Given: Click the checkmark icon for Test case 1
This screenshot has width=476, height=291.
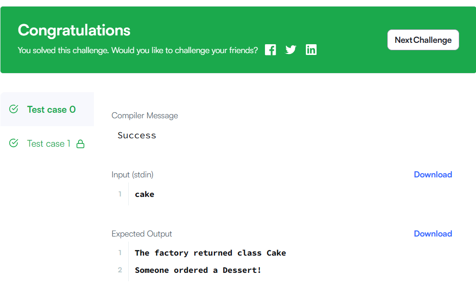Looking at the screenshot, I should tap(14, 143).
